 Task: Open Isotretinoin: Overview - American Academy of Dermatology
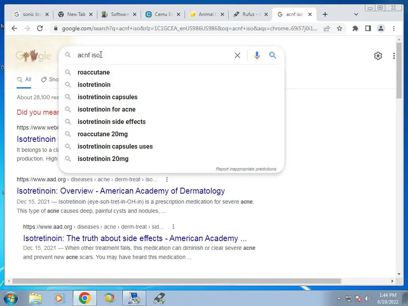click(121, 191)
